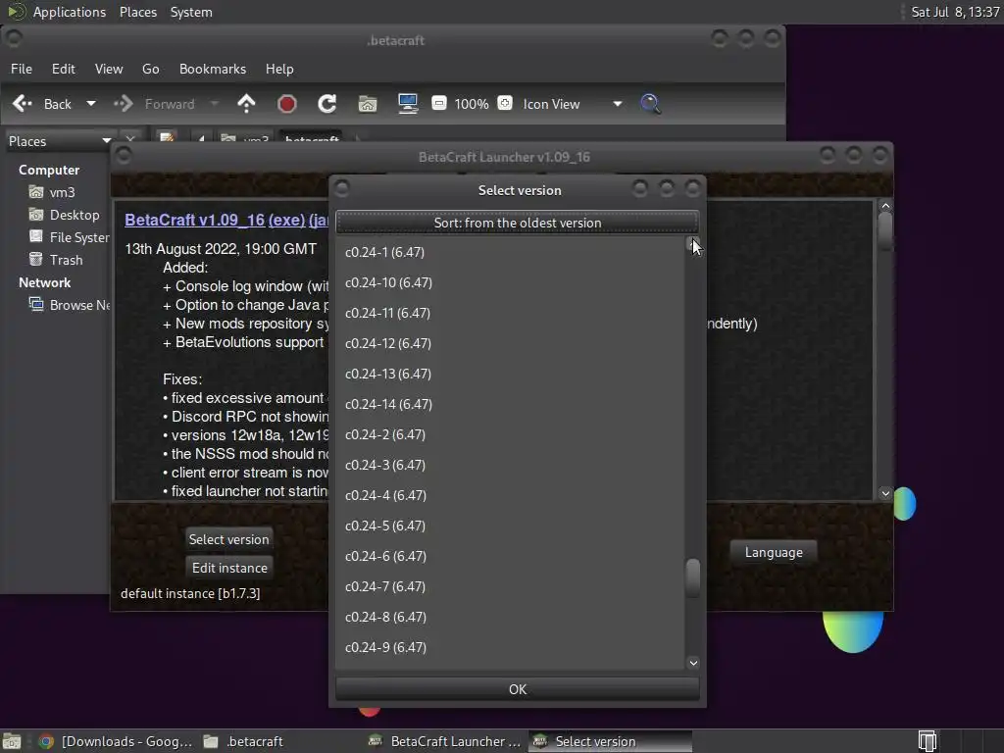Click version list scrollbar thumb

[x=692, y=577]
